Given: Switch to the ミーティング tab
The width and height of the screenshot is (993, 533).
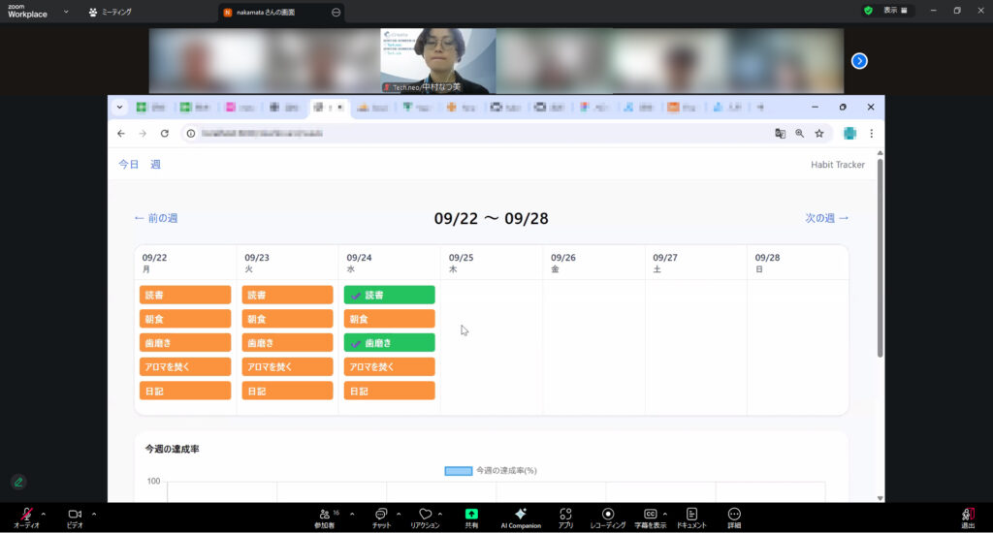Looking at the screenshot, I should point(110,12).
